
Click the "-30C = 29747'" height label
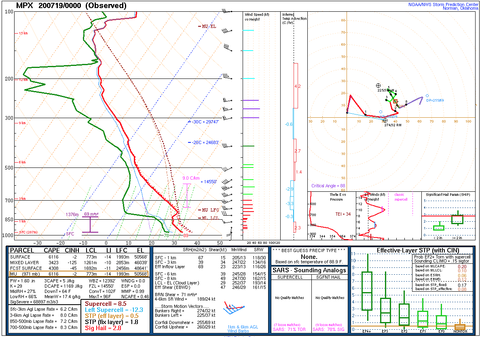point(205,122)
